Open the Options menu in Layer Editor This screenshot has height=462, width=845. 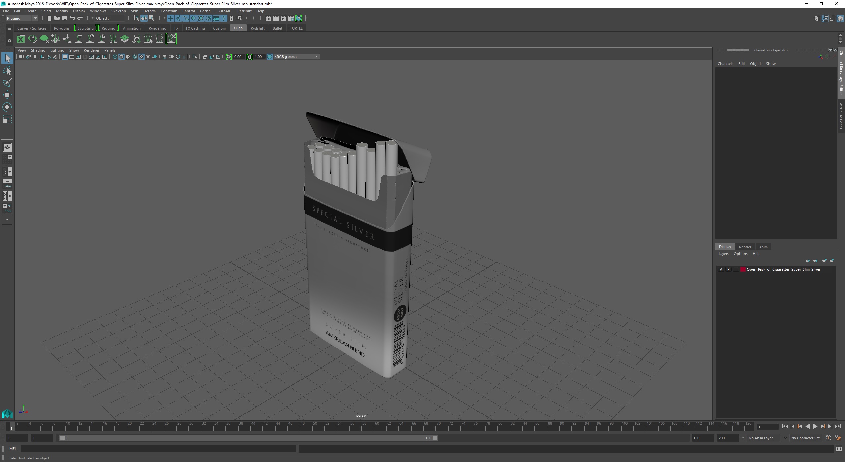(740, 254)
